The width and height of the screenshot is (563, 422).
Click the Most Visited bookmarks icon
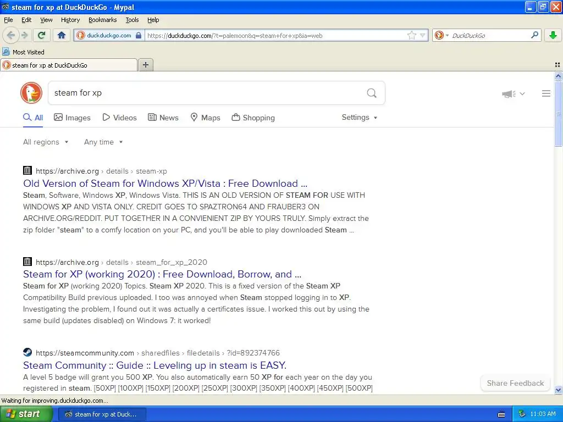tap(6, 52)
